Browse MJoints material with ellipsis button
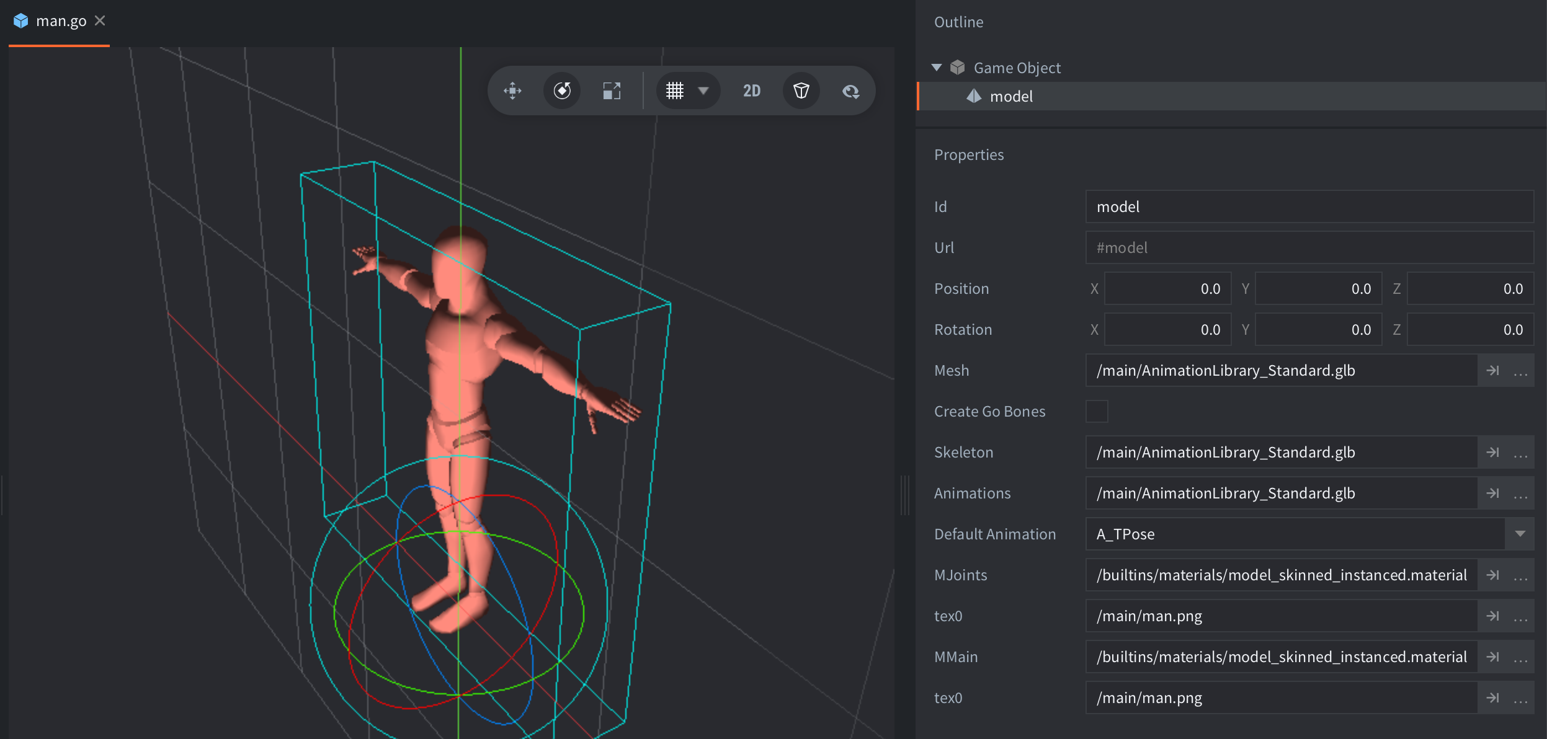Viewport: 1547px width, 739px height. click(x=1520, y=575)
